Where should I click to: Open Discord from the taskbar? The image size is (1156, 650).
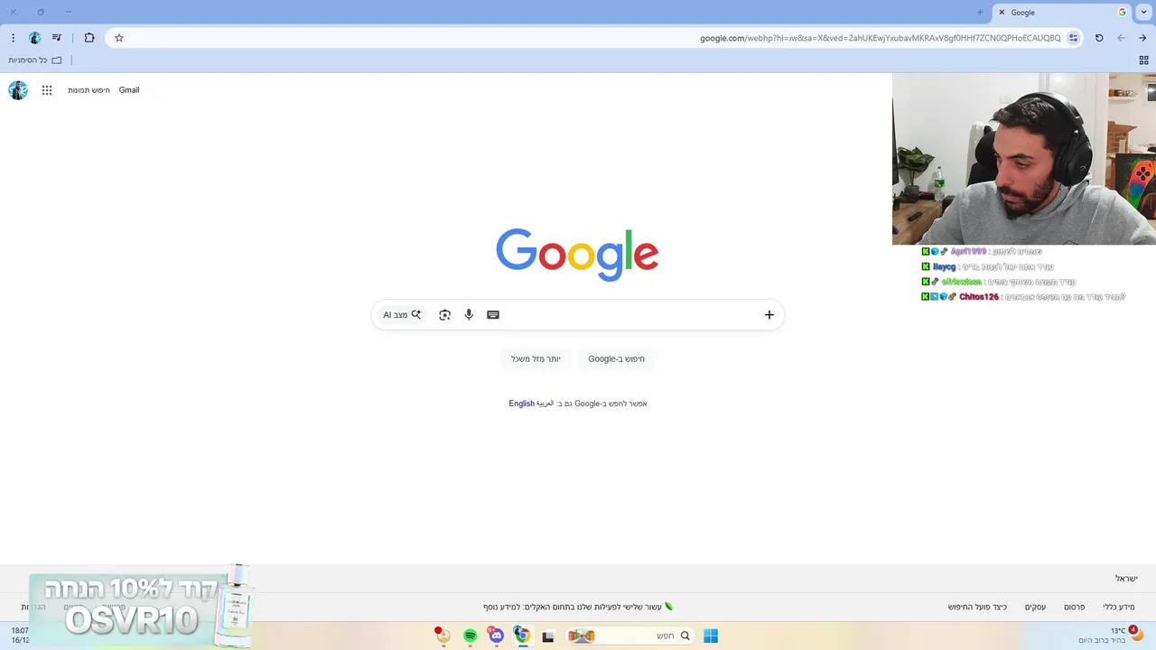[x=496, y=636]
